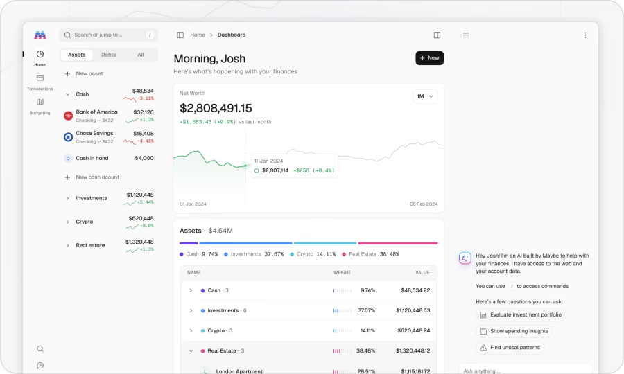
Task: Click the Ask anything chat input
Action: pos(526,371)
